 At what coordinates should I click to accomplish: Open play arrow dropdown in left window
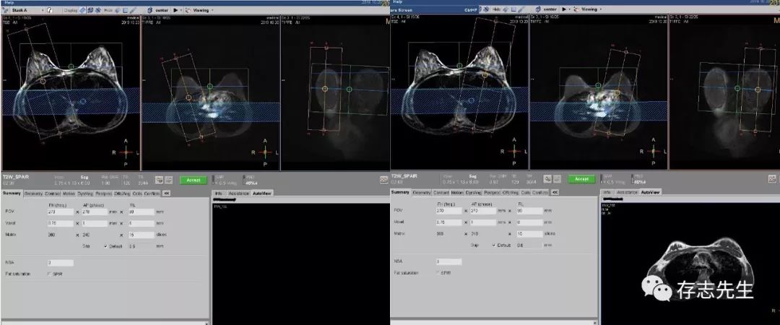pyautogui.click(x=181, y=10)
